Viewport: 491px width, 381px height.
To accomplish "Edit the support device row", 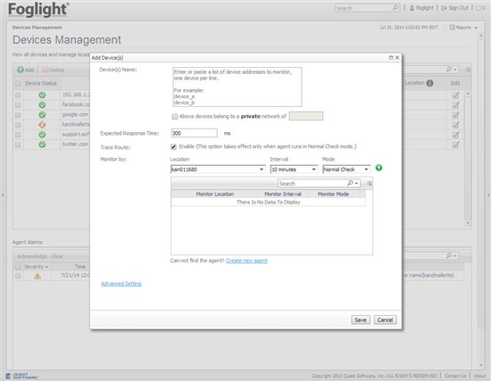I will [x=455, y=135].
